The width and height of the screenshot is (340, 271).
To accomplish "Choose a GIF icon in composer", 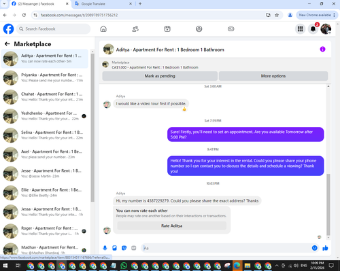I will pyautogui.click(x=134, y=248).
